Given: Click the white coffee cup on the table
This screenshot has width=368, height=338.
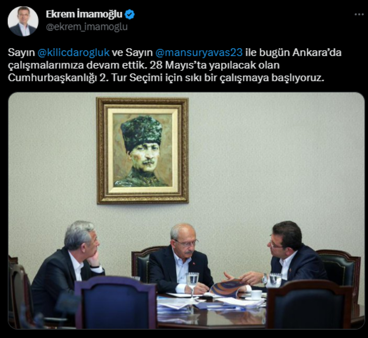Looking at the screenshot, I should click(x=256, y=295).
